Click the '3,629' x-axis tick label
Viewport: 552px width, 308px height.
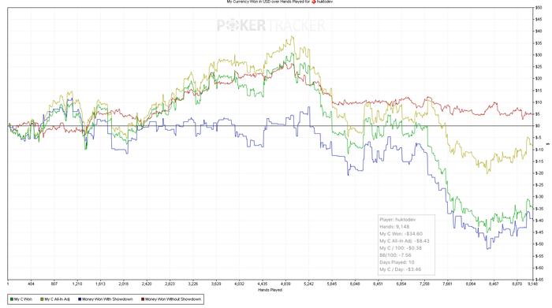216,284
